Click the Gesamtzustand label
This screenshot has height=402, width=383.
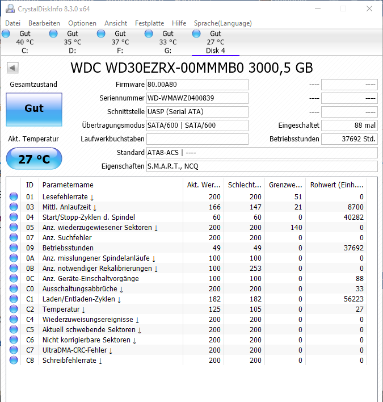[x=33, y=85]
